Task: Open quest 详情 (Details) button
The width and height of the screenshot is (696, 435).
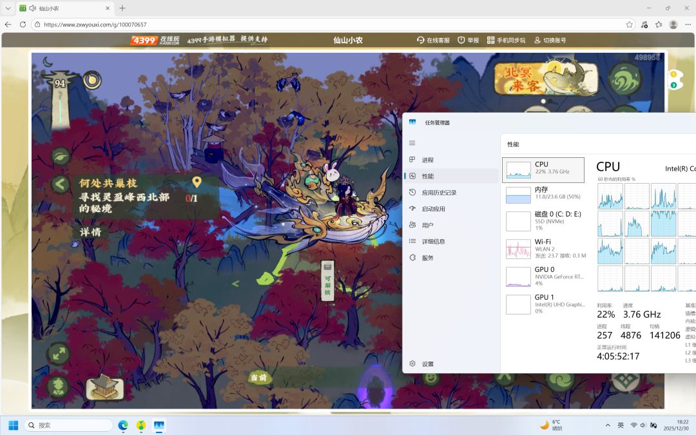Action: (x=90, y=232)
